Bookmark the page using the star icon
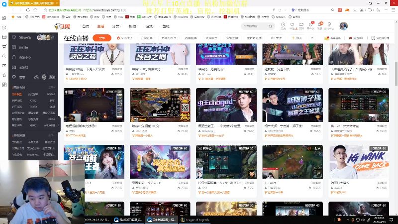The image size is (398, 224). tap(45, 10)
